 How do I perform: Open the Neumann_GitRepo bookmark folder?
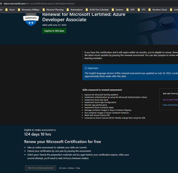[x=29, y=10]
